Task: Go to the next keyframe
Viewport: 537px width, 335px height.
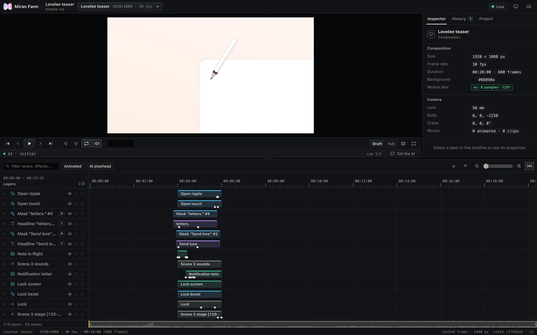Action: [76, 144]
